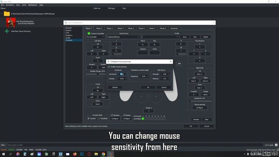Open the Profile dropdown
Image resolution: width=279 pixels, height=157 pixels.
pyautogui.click(x=161, y=37)
